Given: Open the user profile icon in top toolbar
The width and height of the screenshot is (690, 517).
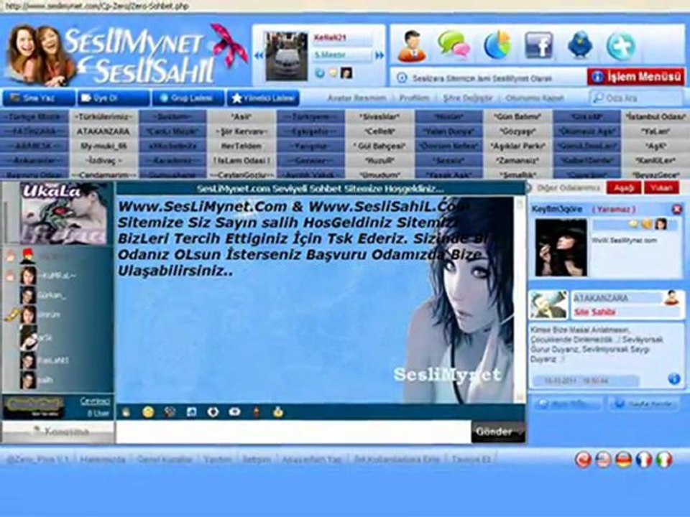Looking at the screenshot, I should 411,46.
